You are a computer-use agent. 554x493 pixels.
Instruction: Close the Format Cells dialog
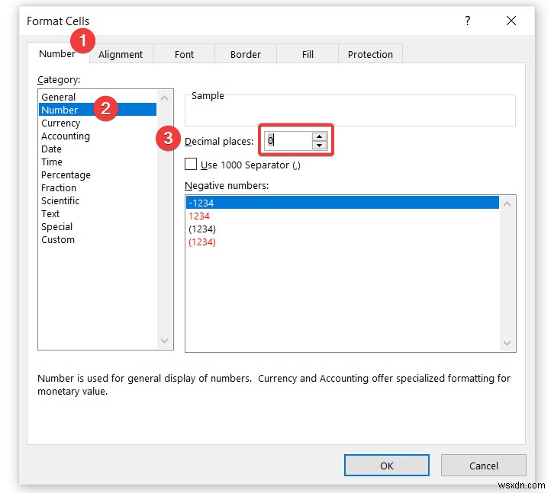coord(511,21)
